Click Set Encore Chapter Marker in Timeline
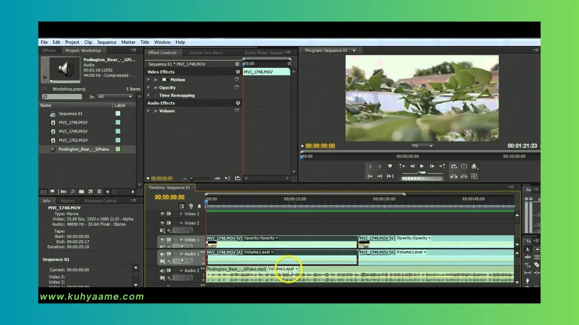This screenshot has width=579, height=325. [x=191, y=206]
